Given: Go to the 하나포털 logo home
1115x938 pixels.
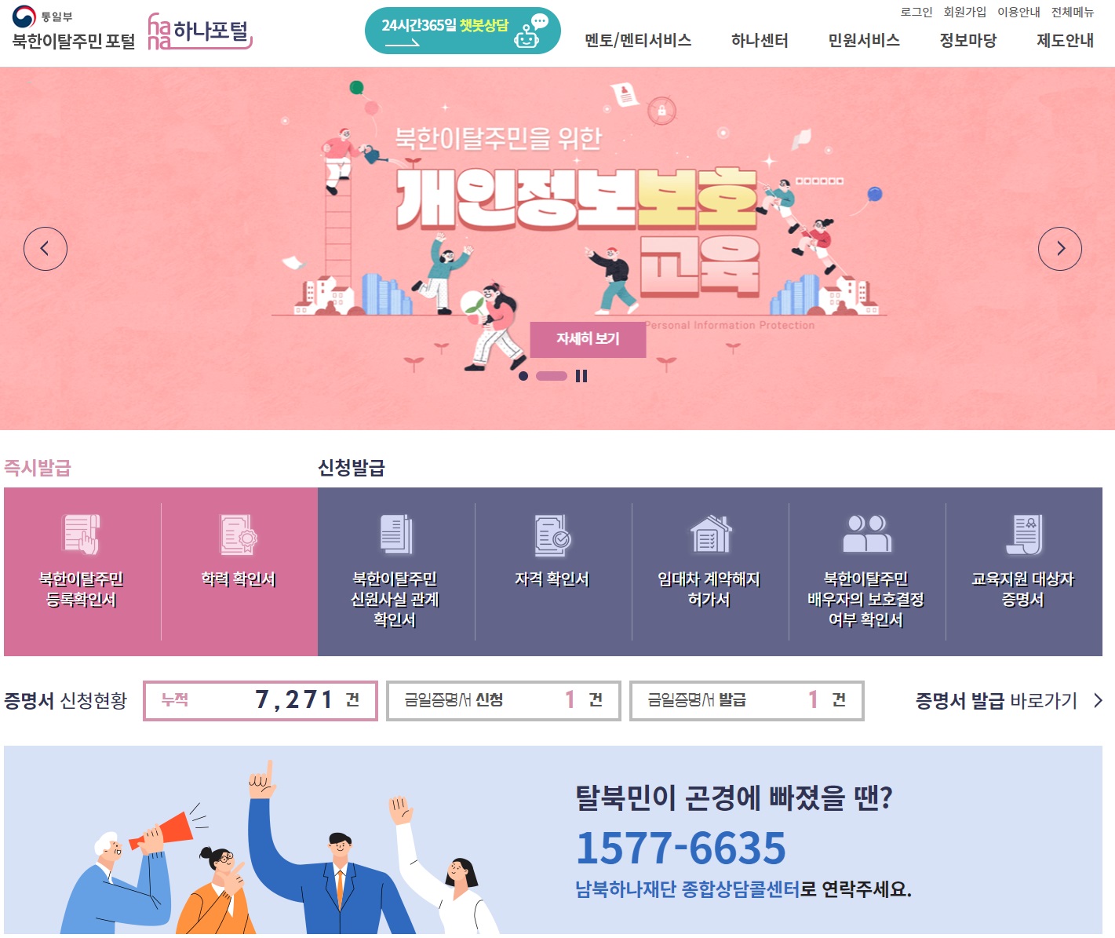Looking at the screenshot, I should click(200, 31).
